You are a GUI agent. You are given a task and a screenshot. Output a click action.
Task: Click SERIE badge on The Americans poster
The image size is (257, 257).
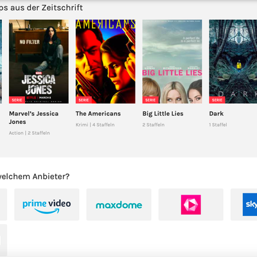84,100
